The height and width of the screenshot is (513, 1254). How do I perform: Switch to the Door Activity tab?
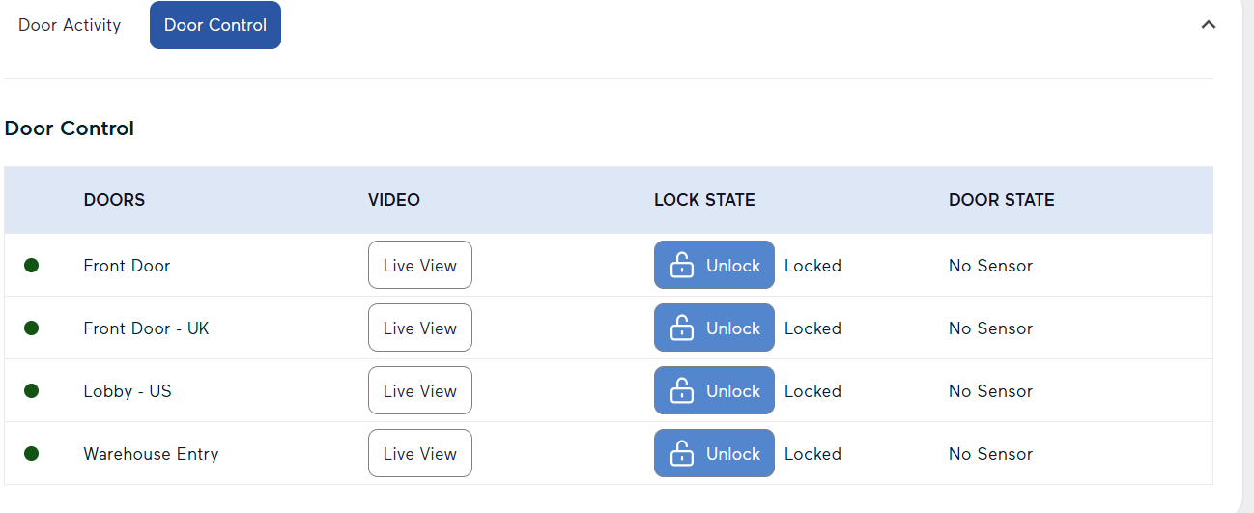point(70,25)
